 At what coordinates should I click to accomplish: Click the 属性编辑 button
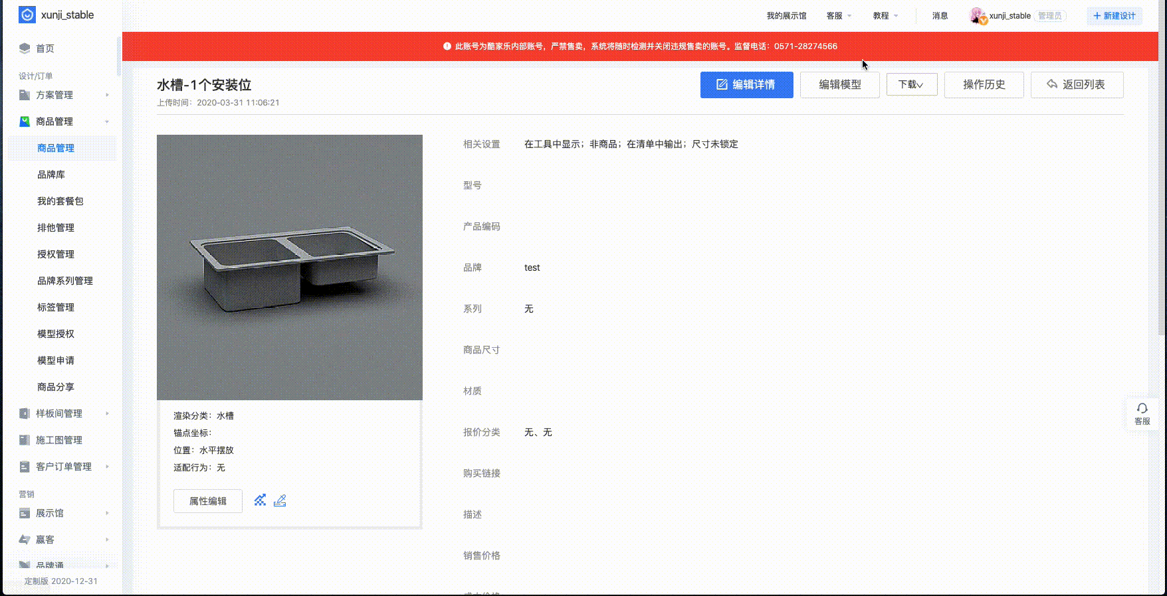click(207, 501)
